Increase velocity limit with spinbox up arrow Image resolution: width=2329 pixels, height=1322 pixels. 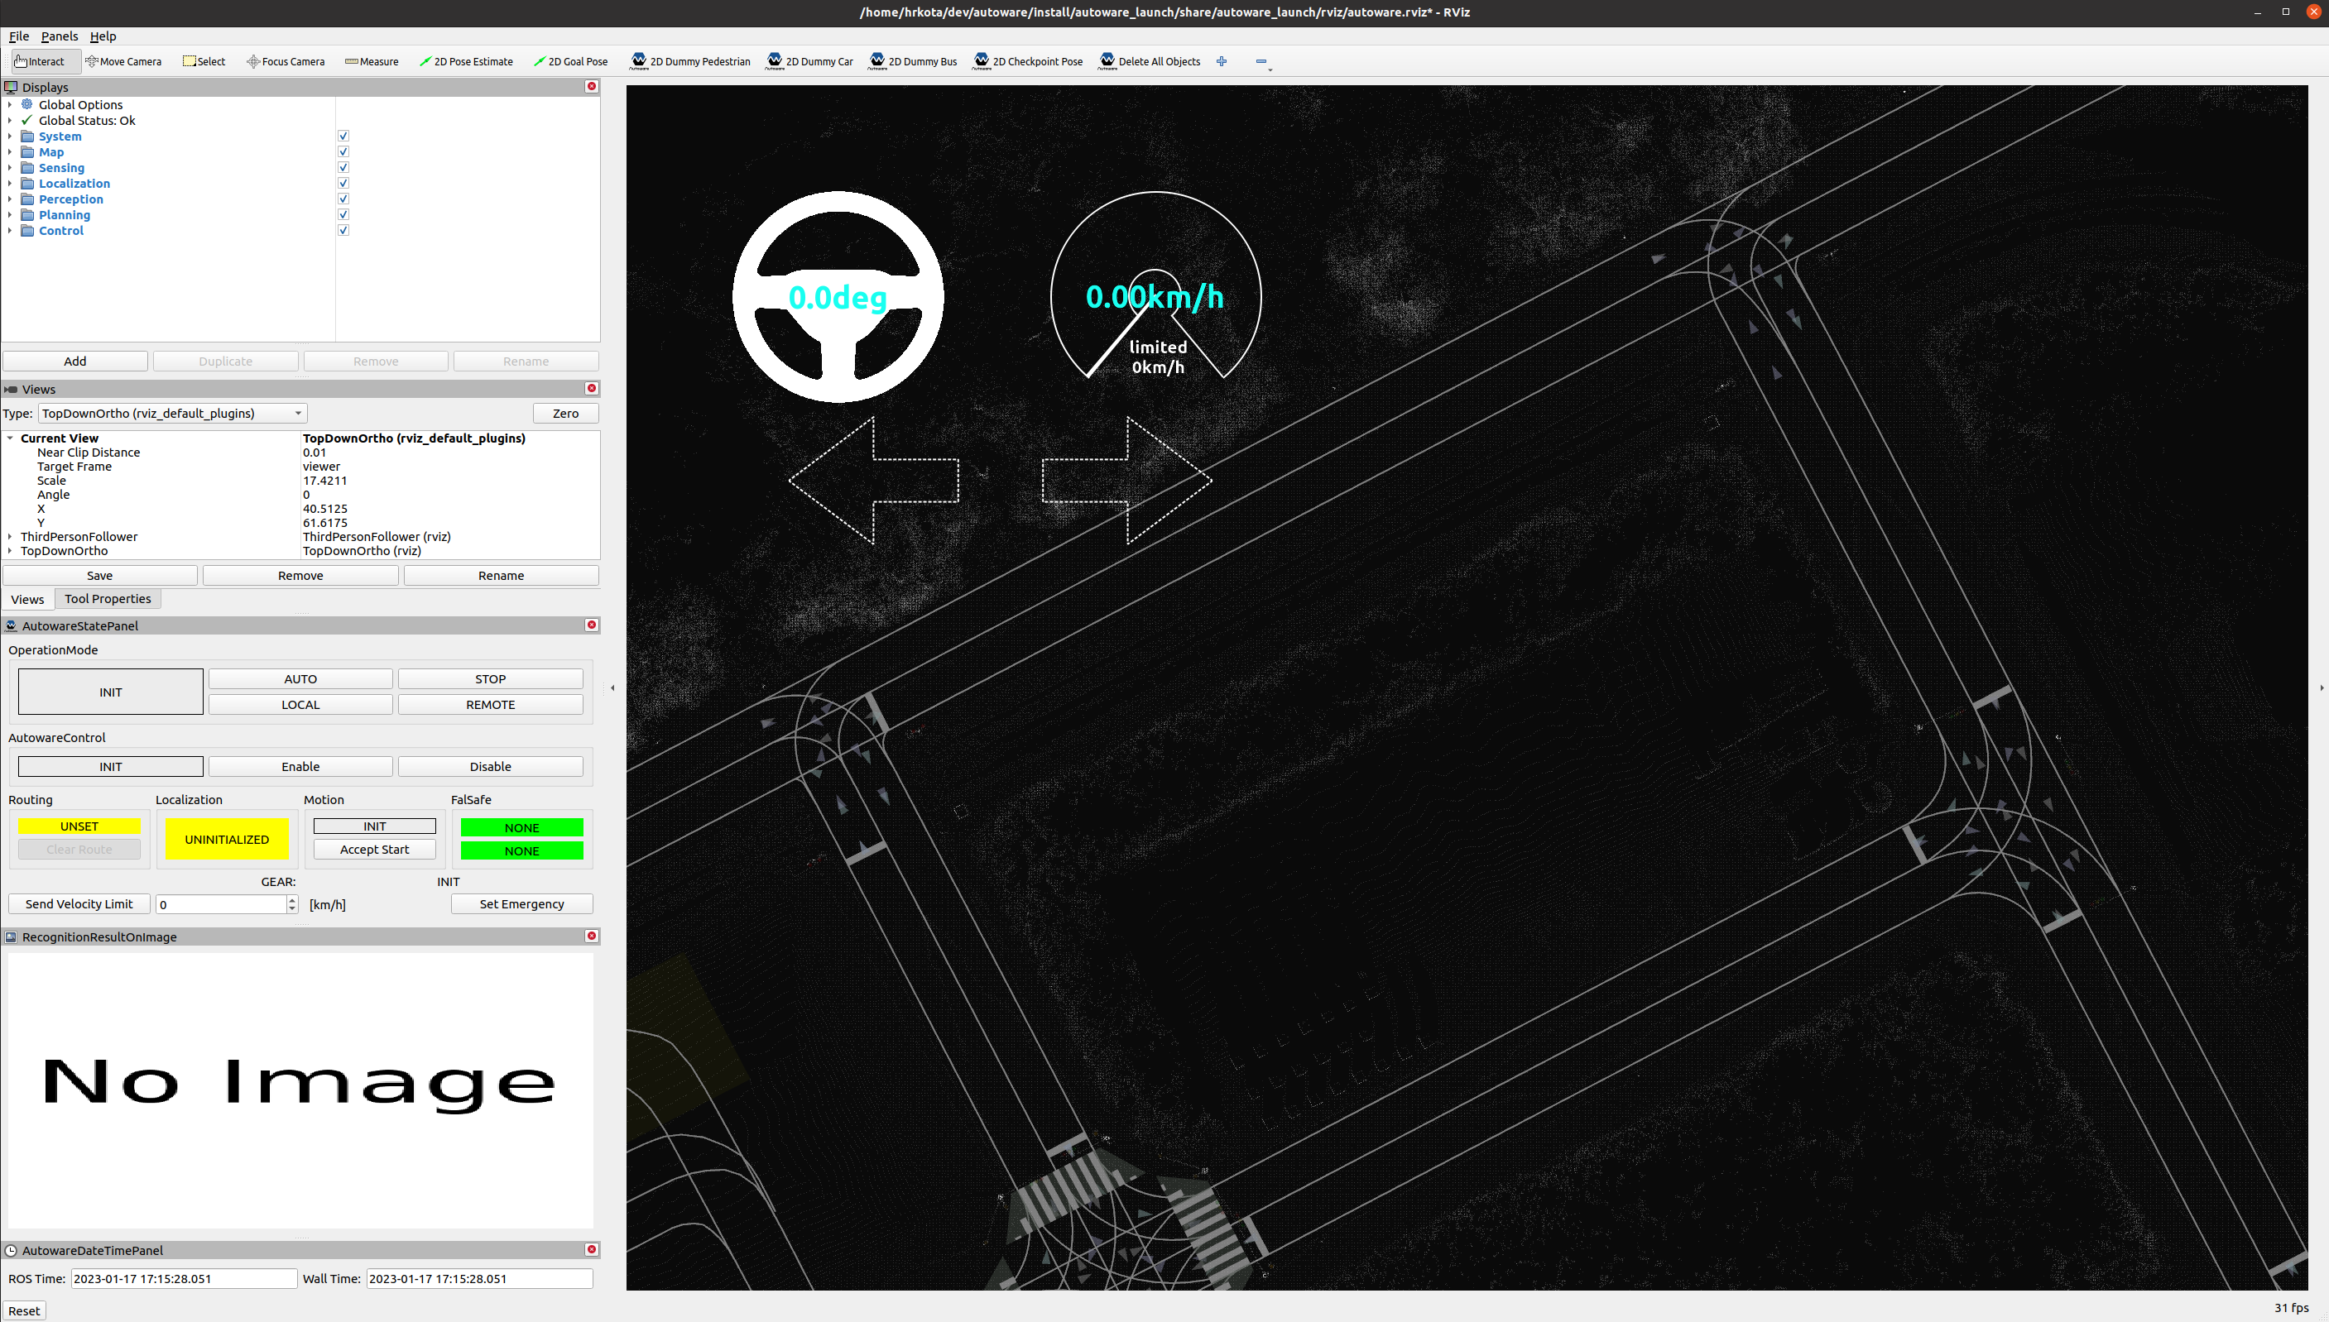click(291, 899)
